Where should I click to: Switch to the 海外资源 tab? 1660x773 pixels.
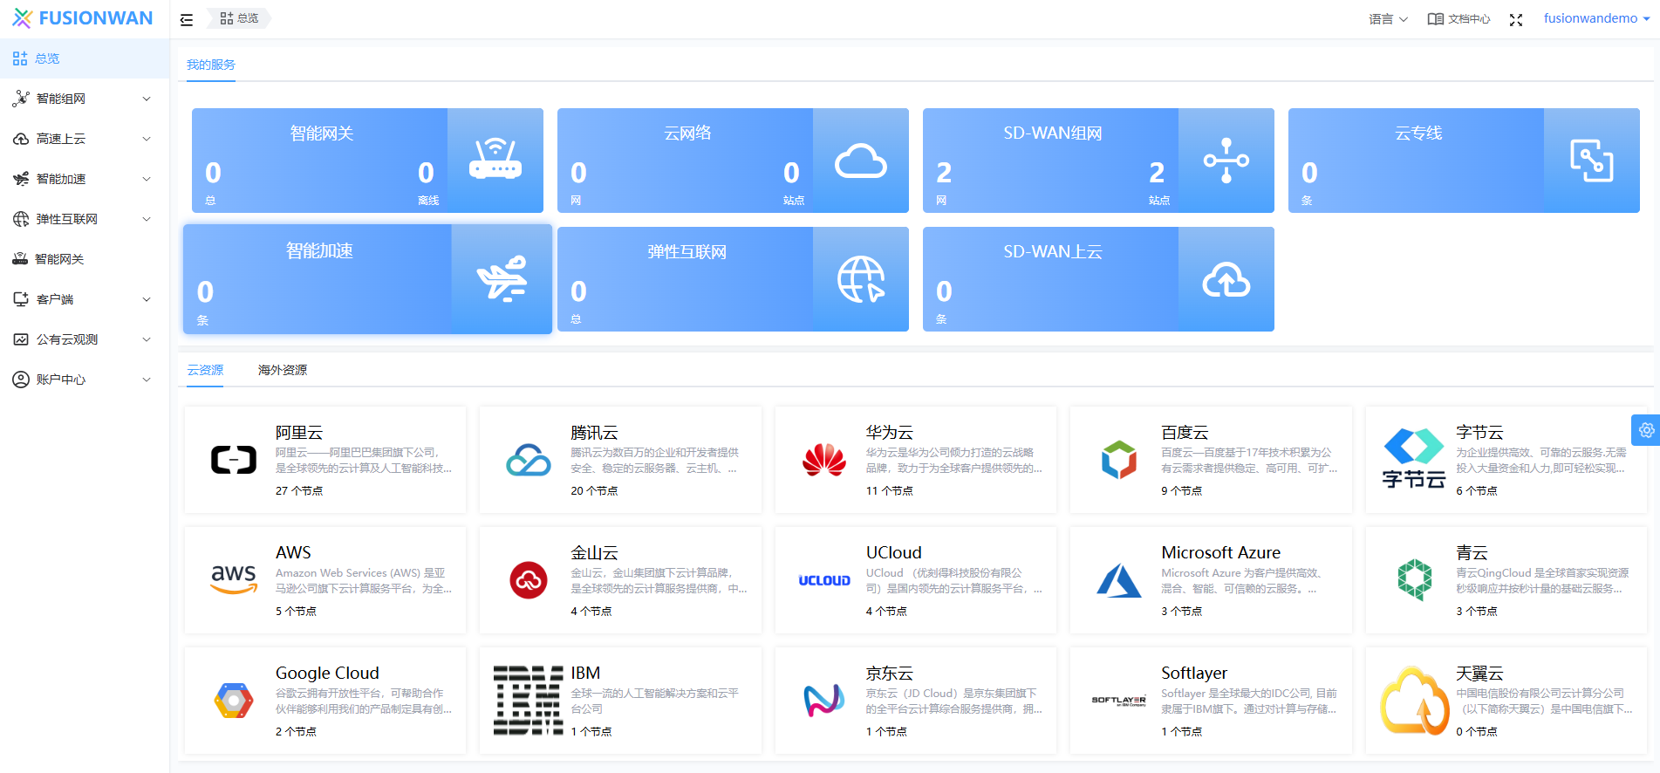[283, 370]
